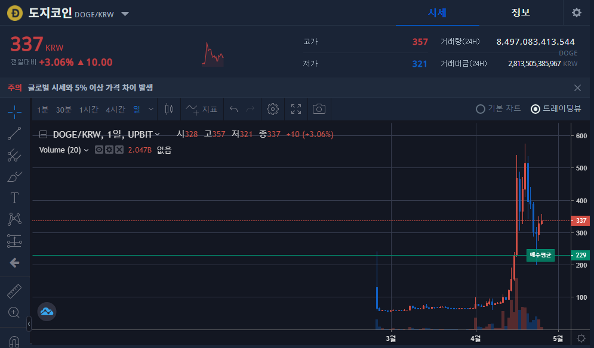
Task: Select the 트레이딩뷰 radio option
Action: point(556,109)
